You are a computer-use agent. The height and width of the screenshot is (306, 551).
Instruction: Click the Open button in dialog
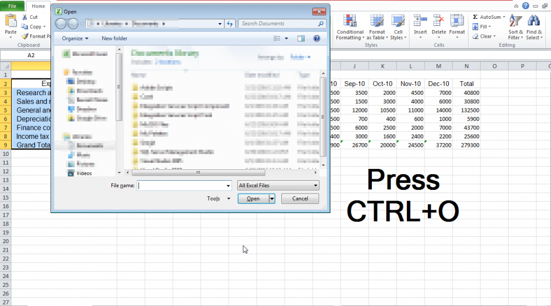click(253, 198)
